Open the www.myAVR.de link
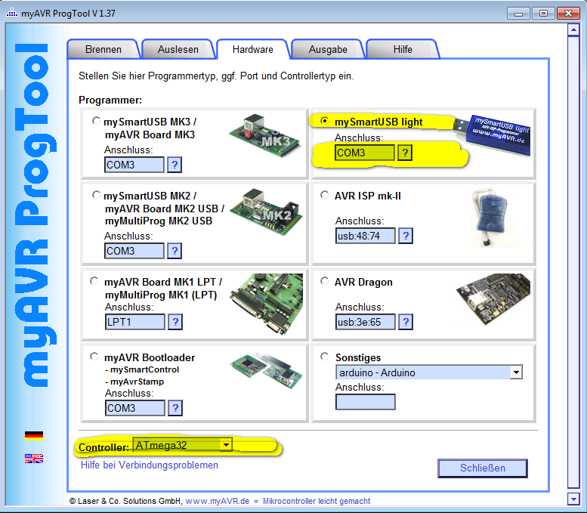 coord(218,501)
